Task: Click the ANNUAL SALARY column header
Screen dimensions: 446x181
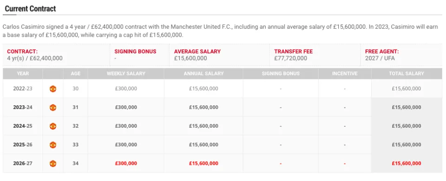Action: (203, 74)
